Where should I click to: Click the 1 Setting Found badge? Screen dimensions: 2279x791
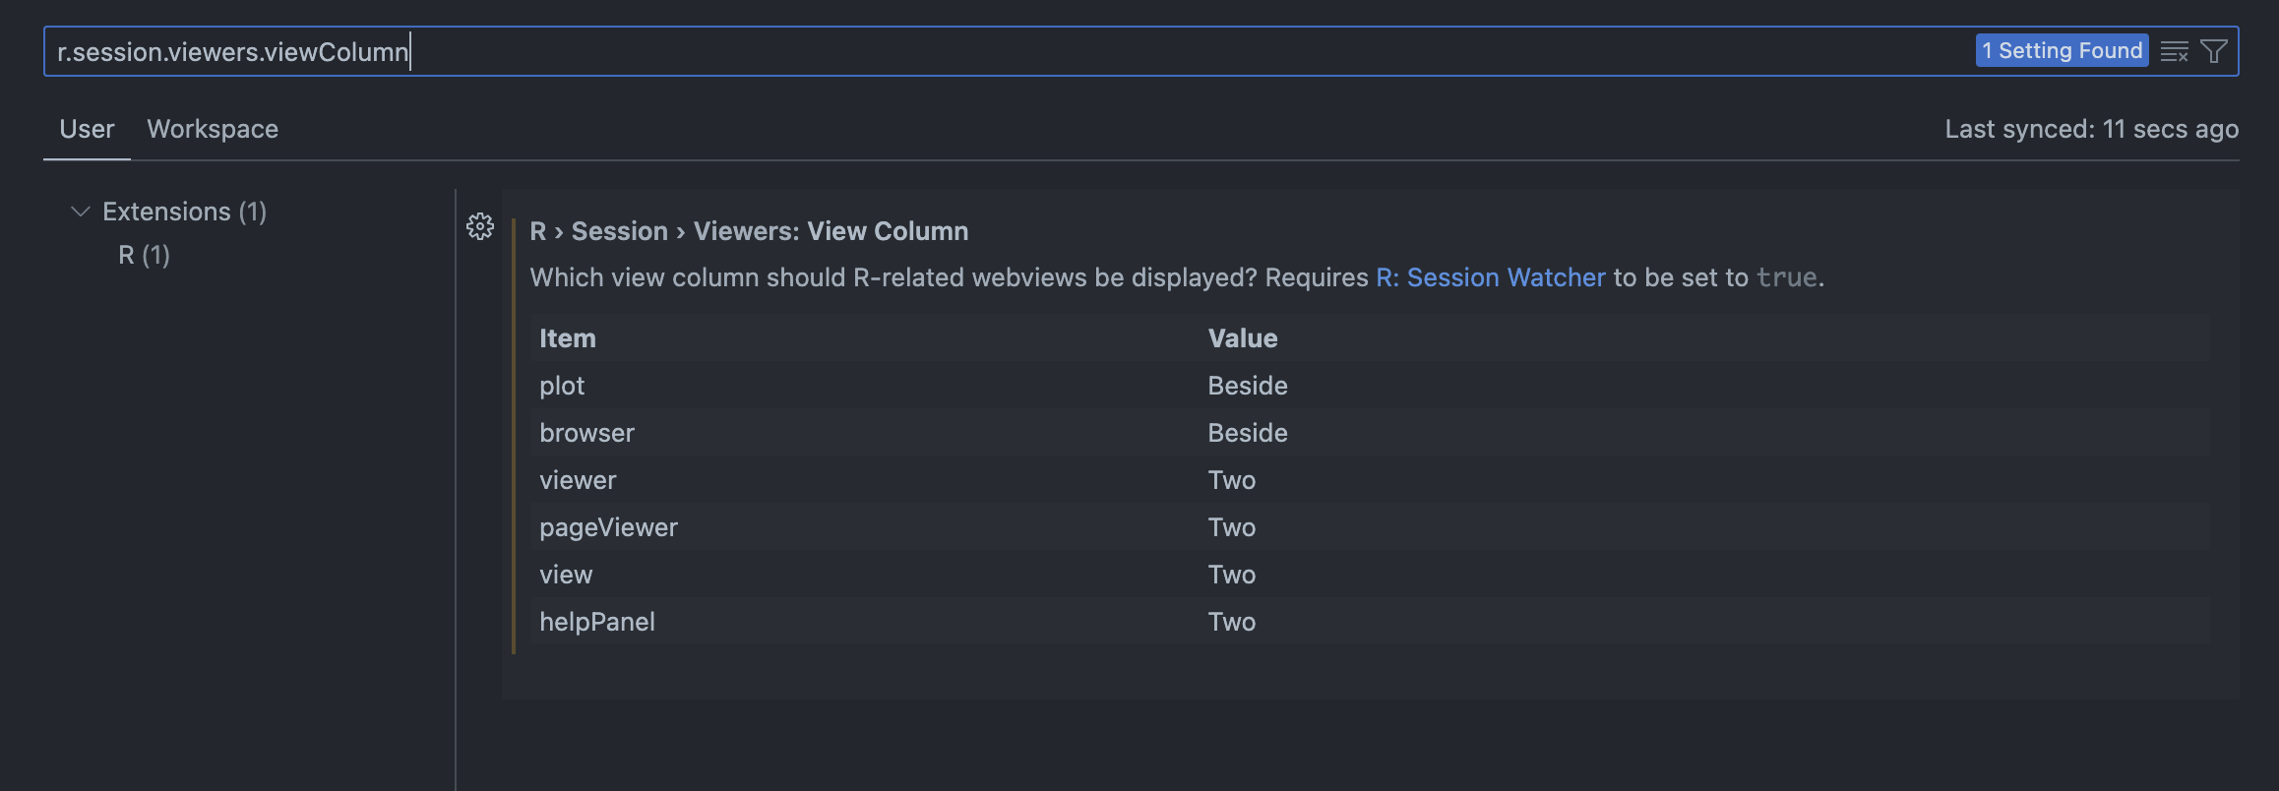coord(2062,51)
